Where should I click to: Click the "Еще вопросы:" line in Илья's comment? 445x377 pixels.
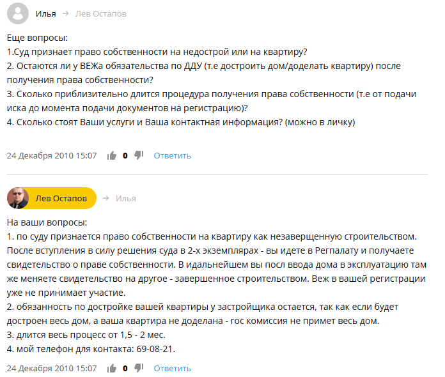tap(37, 38)
